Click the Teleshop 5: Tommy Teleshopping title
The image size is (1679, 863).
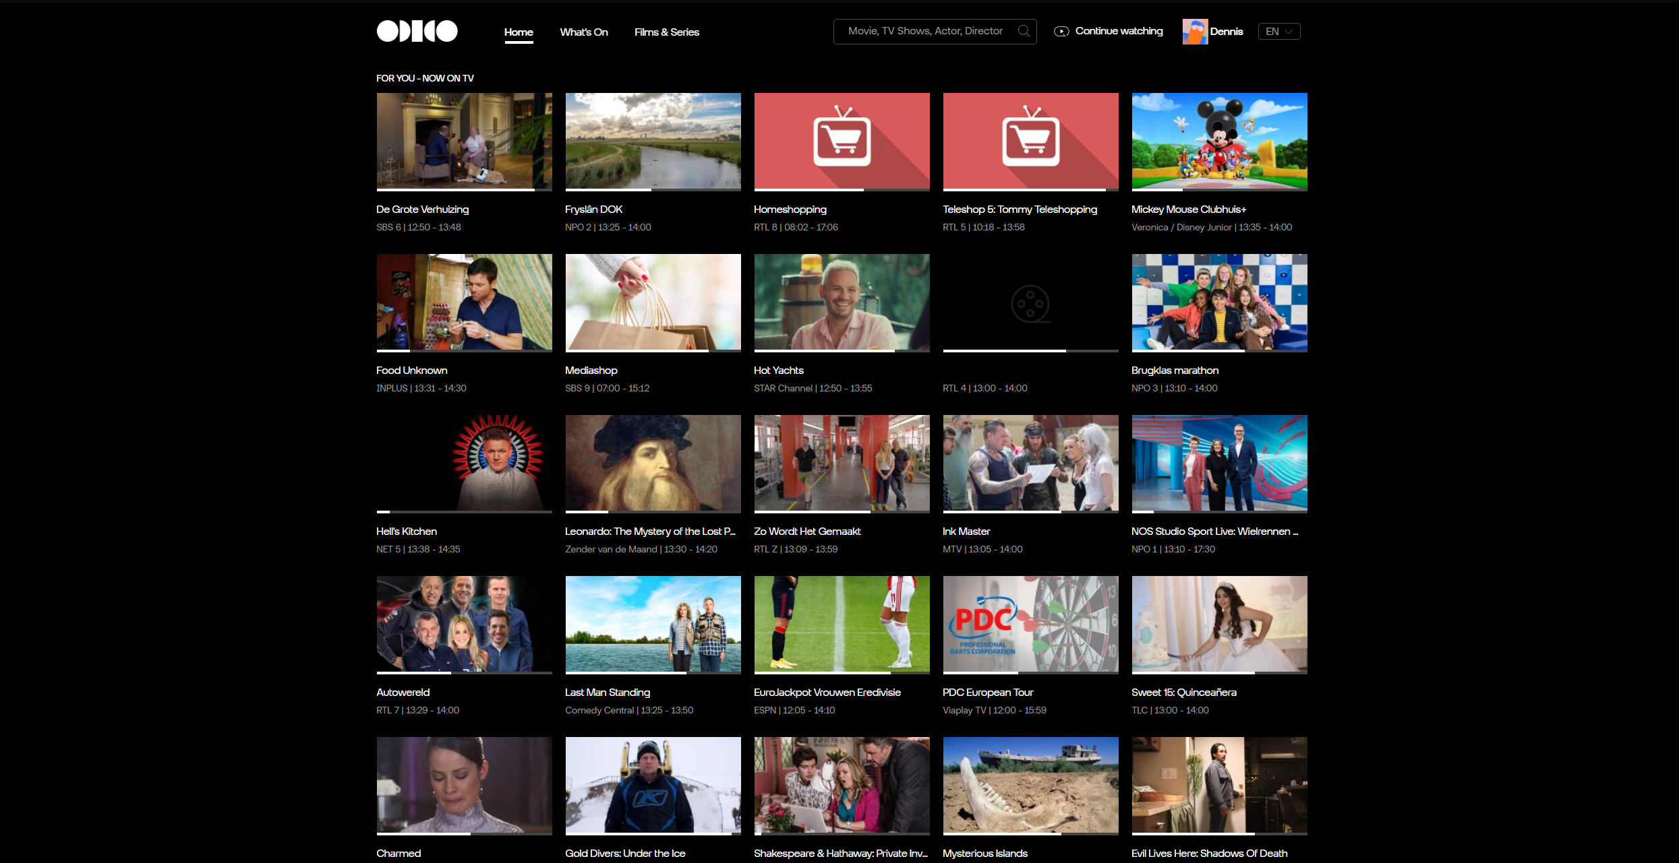point(1020,210)
